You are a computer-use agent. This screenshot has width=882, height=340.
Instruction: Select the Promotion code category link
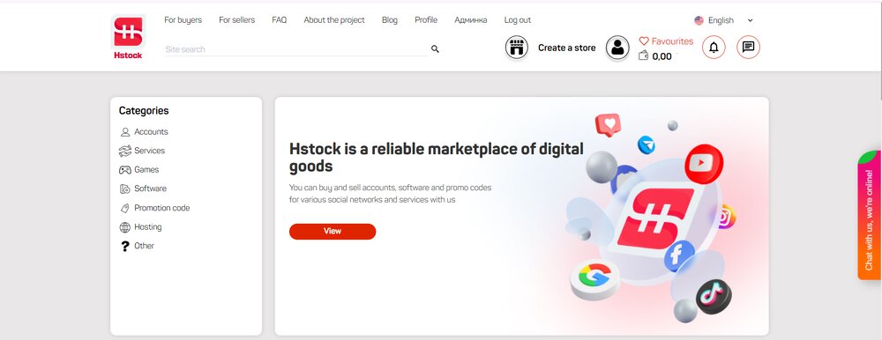162,208
